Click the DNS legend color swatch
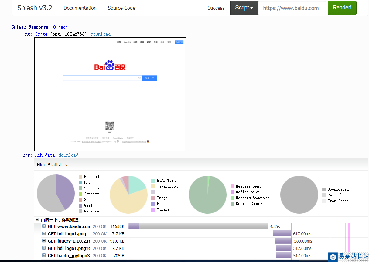Image resolution: width=369 pixels, height=262 pixels. pyautogui.click(x=80, y=182)
